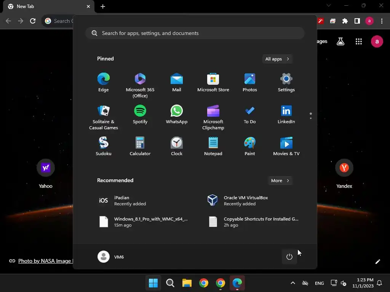
Task: Launch LinkedIn pinned app
Action: [286, 115]
